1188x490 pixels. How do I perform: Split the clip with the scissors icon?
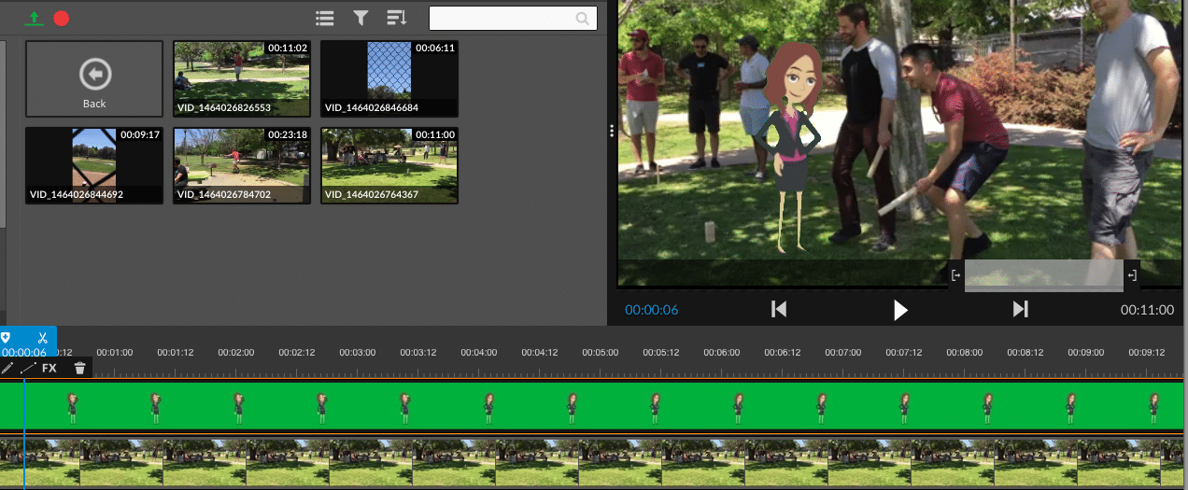click(42, 337)
